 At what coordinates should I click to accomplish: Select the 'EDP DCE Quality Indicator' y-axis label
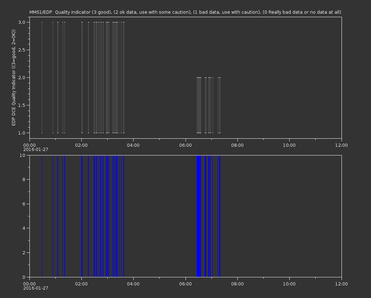(x=13, y=77)
